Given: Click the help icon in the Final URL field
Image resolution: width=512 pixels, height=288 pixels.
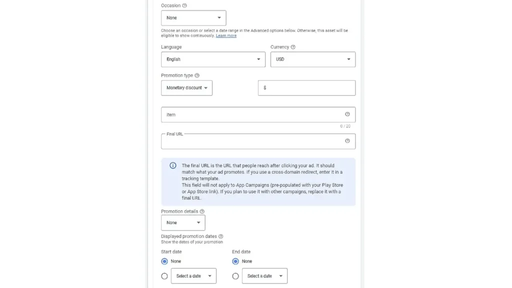Looking at the screenshot, I should click(x=347, y=141).
